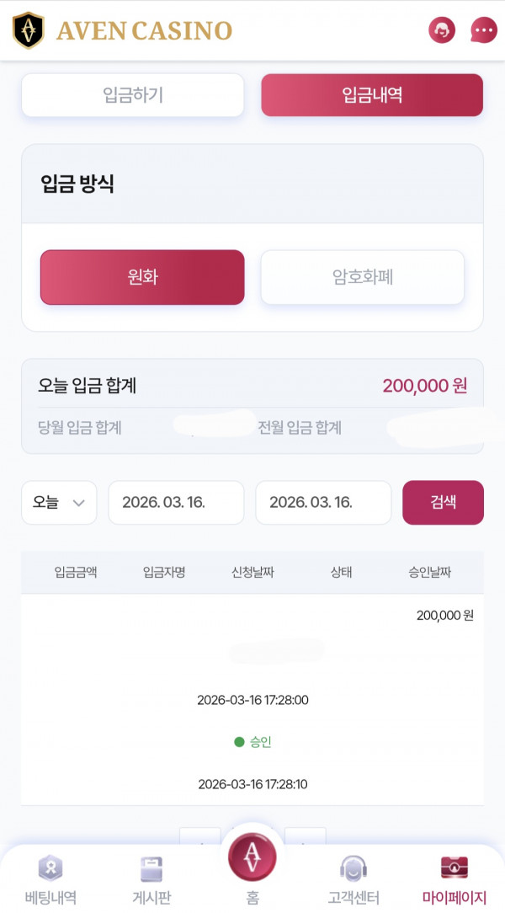Toggle the 입금하기 deposit option
The image size is (505, 913).
(132, 94)
